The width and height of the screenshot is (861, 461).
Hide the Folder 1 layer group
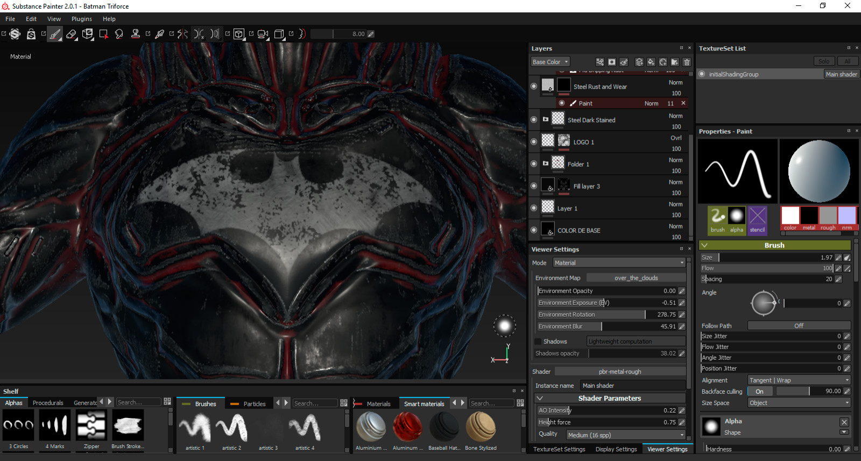coord(534,164)
